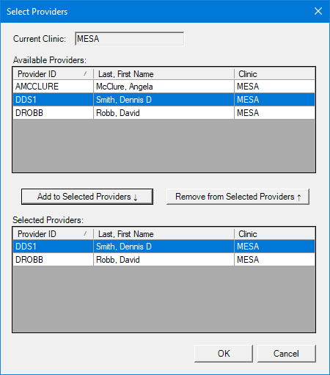This screenshot has height=375, width=330.
Task: Click Add to Selected Providers button
Action: (x=87, y=197)
